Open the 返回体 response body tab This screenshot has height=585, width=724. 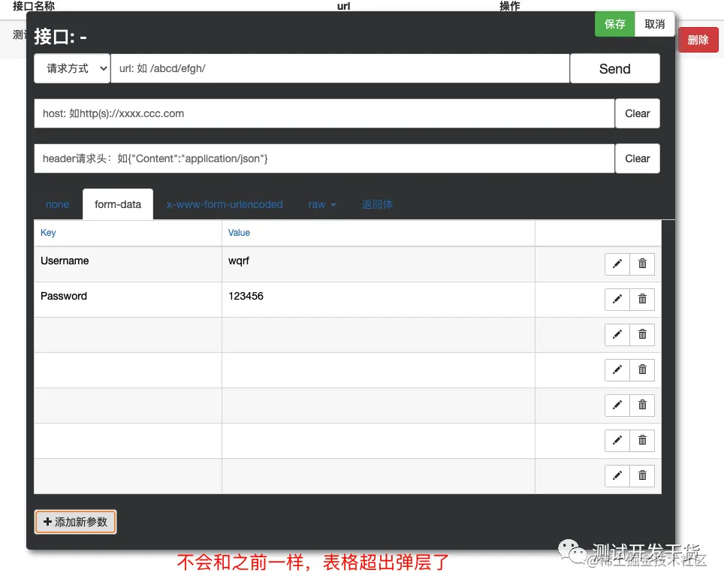tap(377, 204)
